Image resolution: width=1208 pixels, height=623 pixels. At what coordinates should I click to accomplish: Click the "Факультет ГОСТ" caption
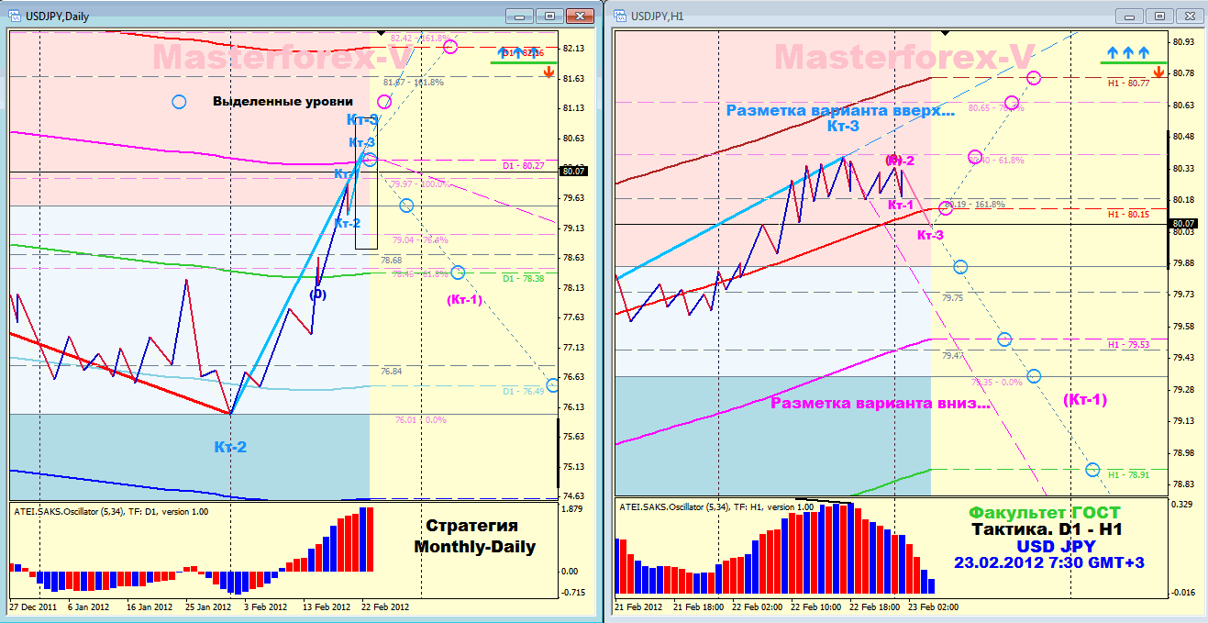[x=1044, y=513]
